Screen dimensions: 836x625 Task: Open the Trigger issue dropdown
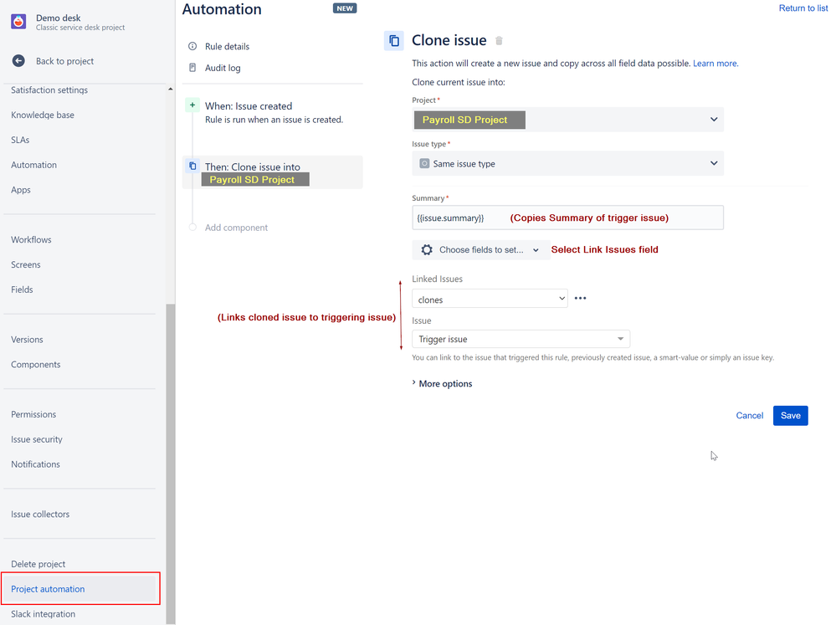pos(521,339)
